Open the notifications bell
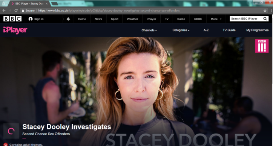 coord(68,19)
